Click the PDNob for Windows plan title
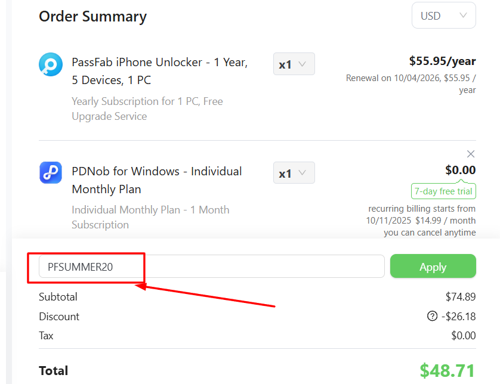This screenshot has width=500, height=384. click(156, 180)
